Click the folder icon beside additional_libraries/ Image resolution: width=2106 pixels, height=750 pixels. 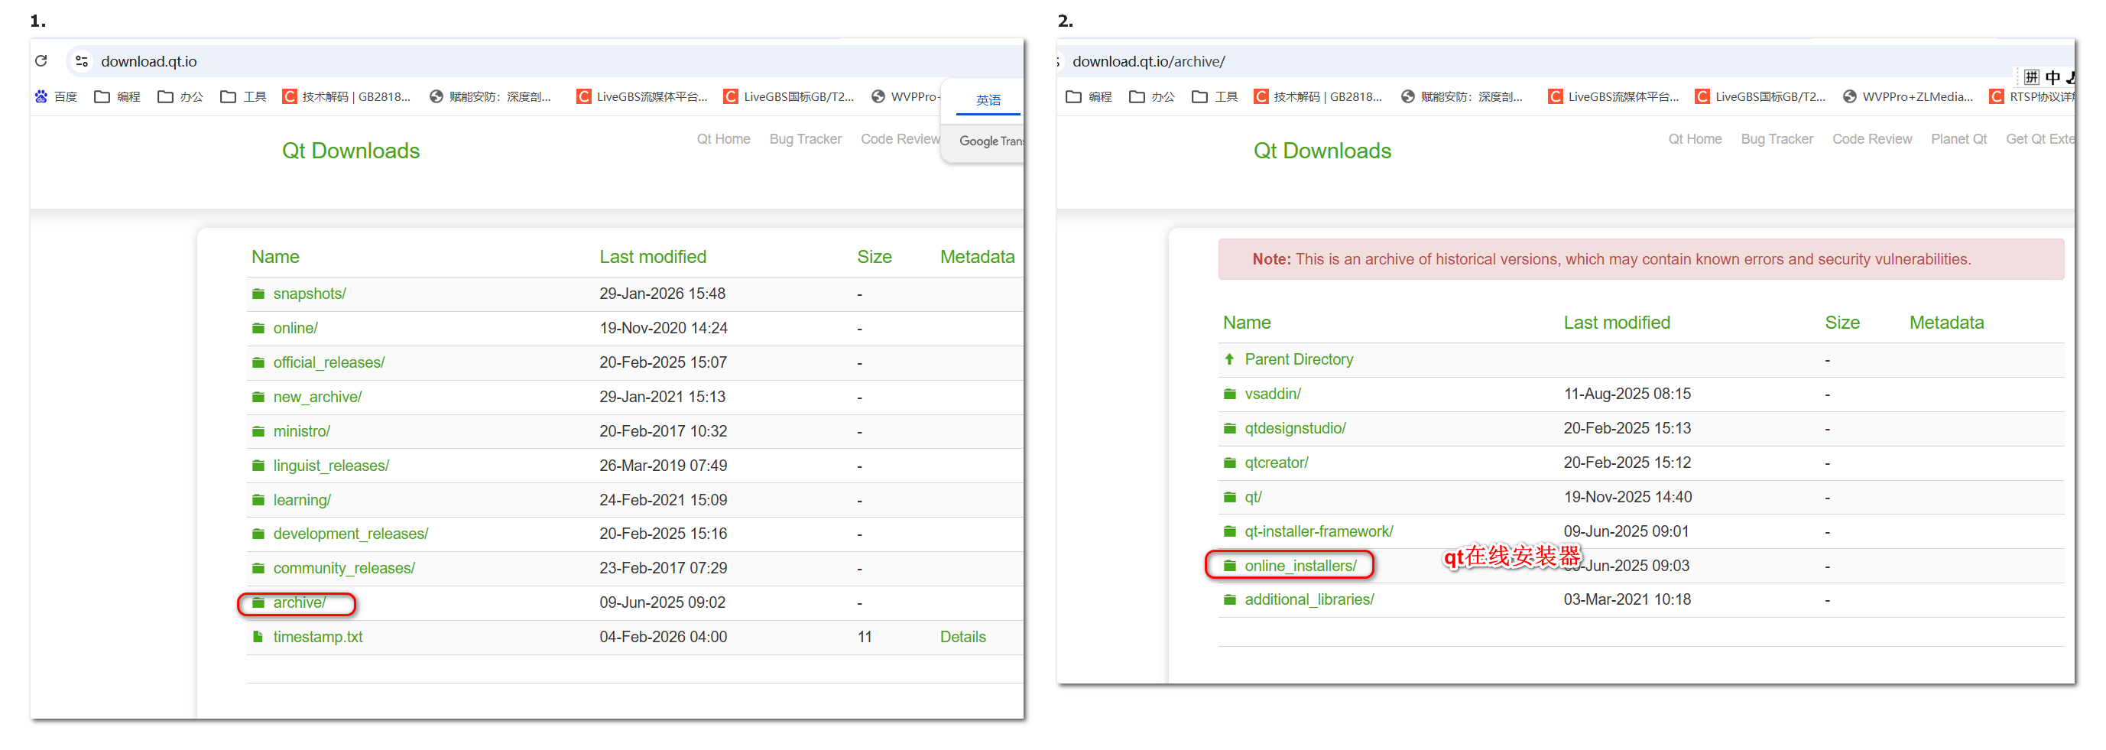tap(1230, 599)
